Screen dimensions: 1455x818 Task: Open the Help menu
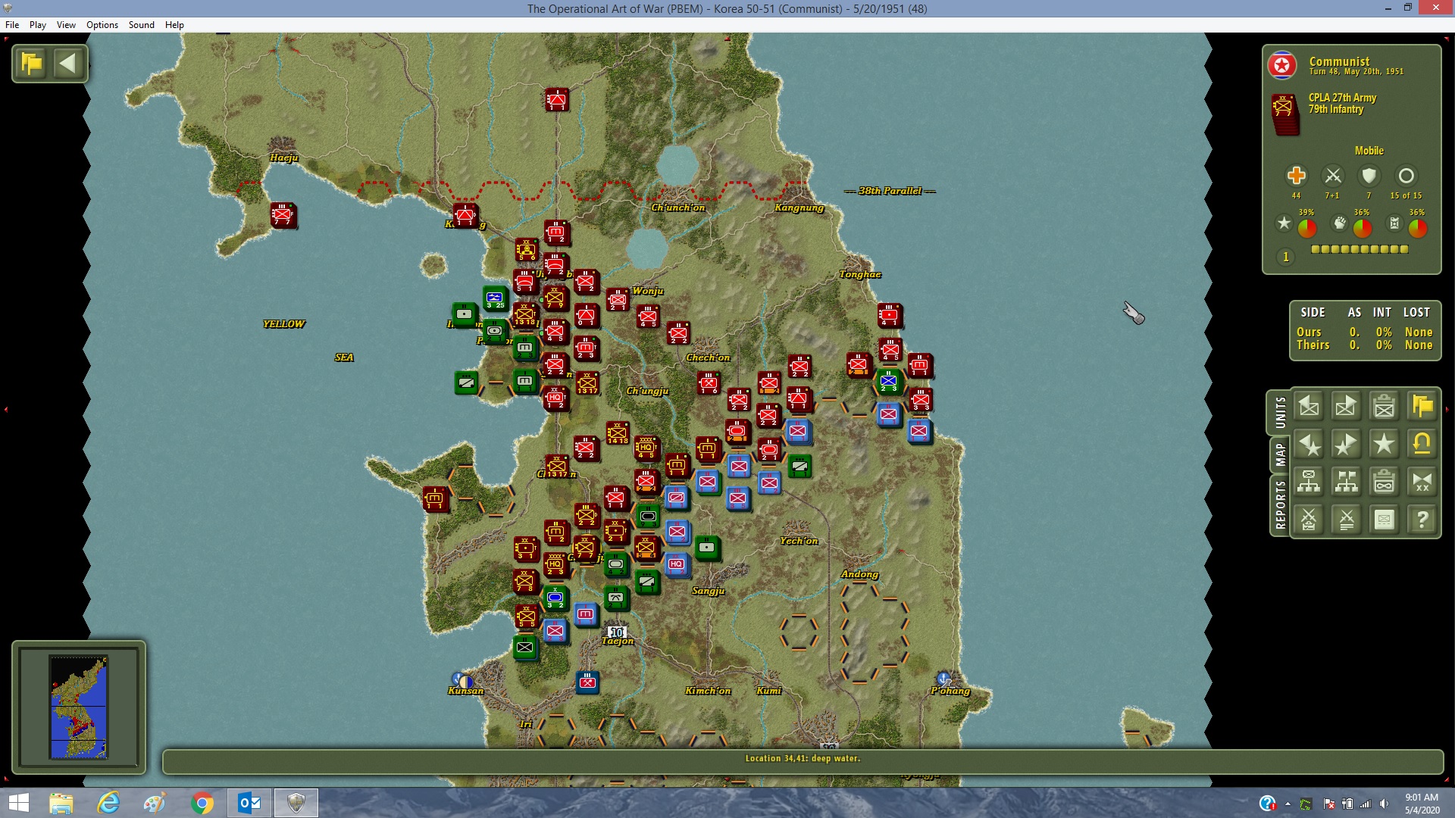[174, 25]
